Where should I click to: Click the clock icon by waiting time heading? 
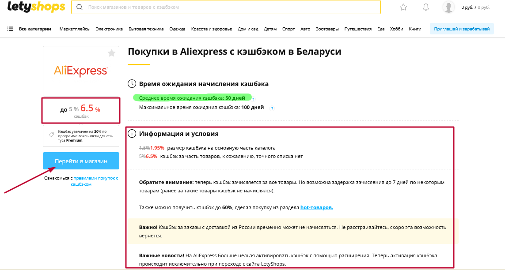(x=132, y=84)
